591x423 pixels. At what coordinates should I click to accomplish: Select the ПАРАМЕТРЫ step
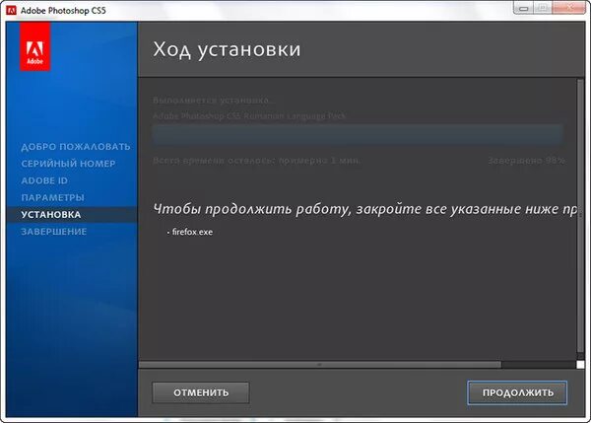53,197
